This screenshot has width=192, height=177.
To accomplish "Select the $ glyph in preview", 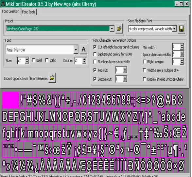I will [35, 100].
